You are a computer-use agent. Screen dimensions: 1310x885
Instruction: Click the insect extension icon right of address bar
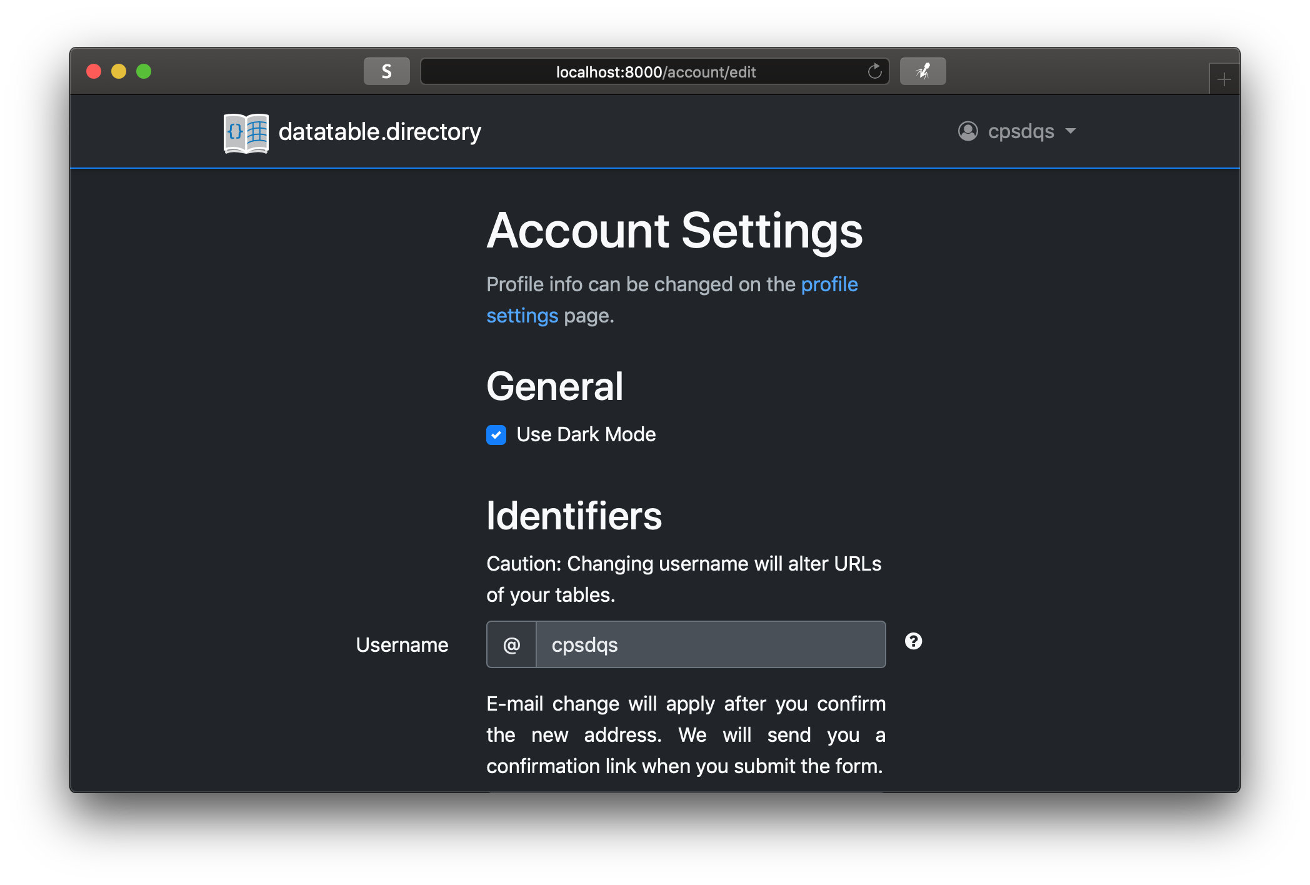(922, 72)
